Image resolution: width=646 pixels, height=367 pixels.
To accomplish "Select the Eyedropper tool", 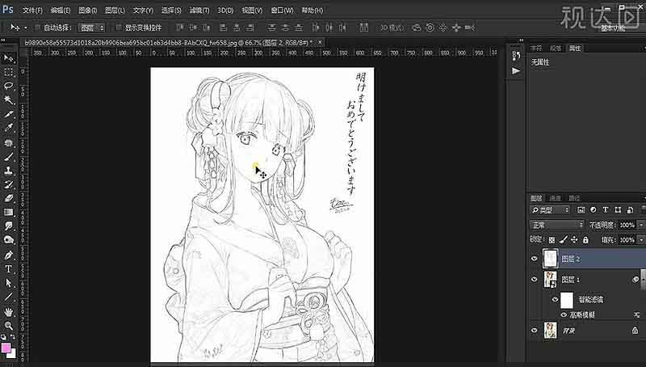I will point(8,129).
